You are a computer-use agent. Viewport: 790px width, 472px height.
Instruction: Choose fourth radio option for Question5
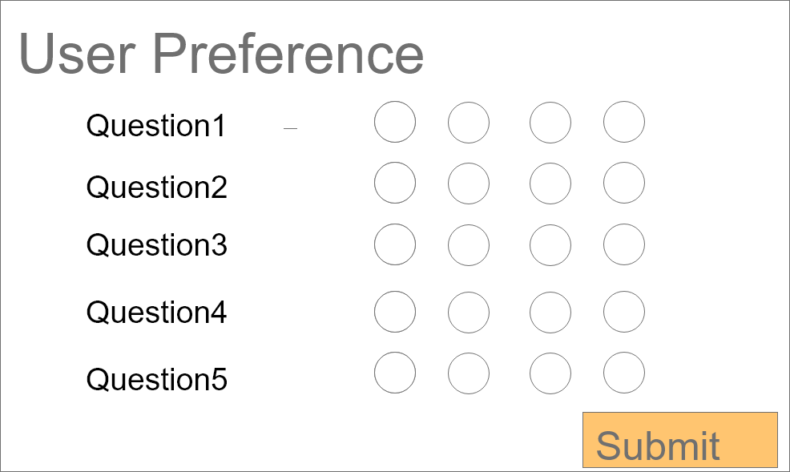(624, 373)
